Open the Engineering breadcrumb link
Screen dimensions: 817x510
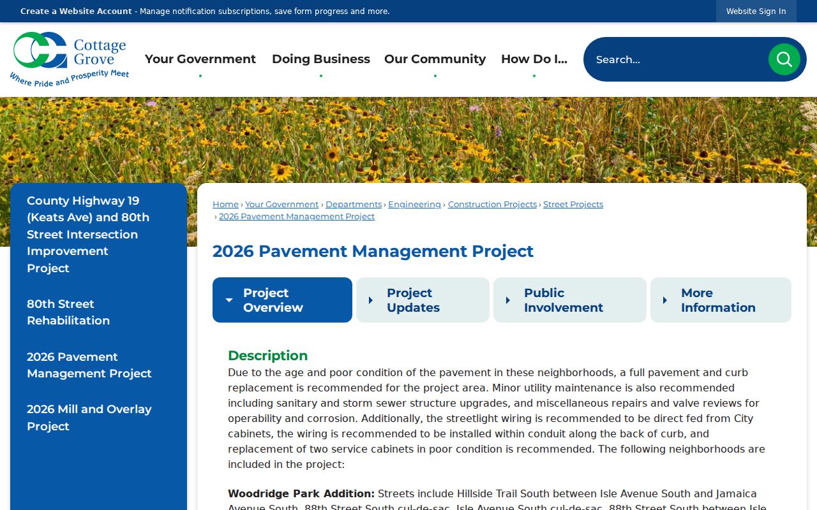pos(414,205)
